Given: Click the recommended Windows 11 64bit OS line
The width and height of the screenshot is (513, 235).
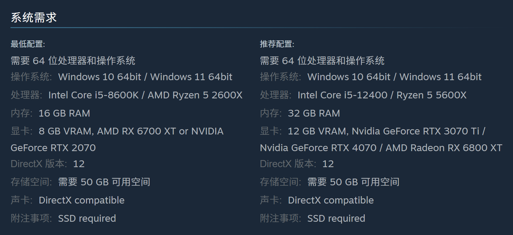Looking at the screenshot, I should [x=440, y=77].
